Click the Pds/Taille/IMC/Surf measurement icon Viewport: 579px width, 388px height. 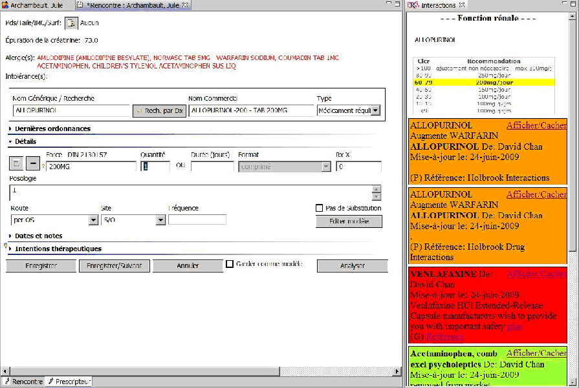(71, 23)
